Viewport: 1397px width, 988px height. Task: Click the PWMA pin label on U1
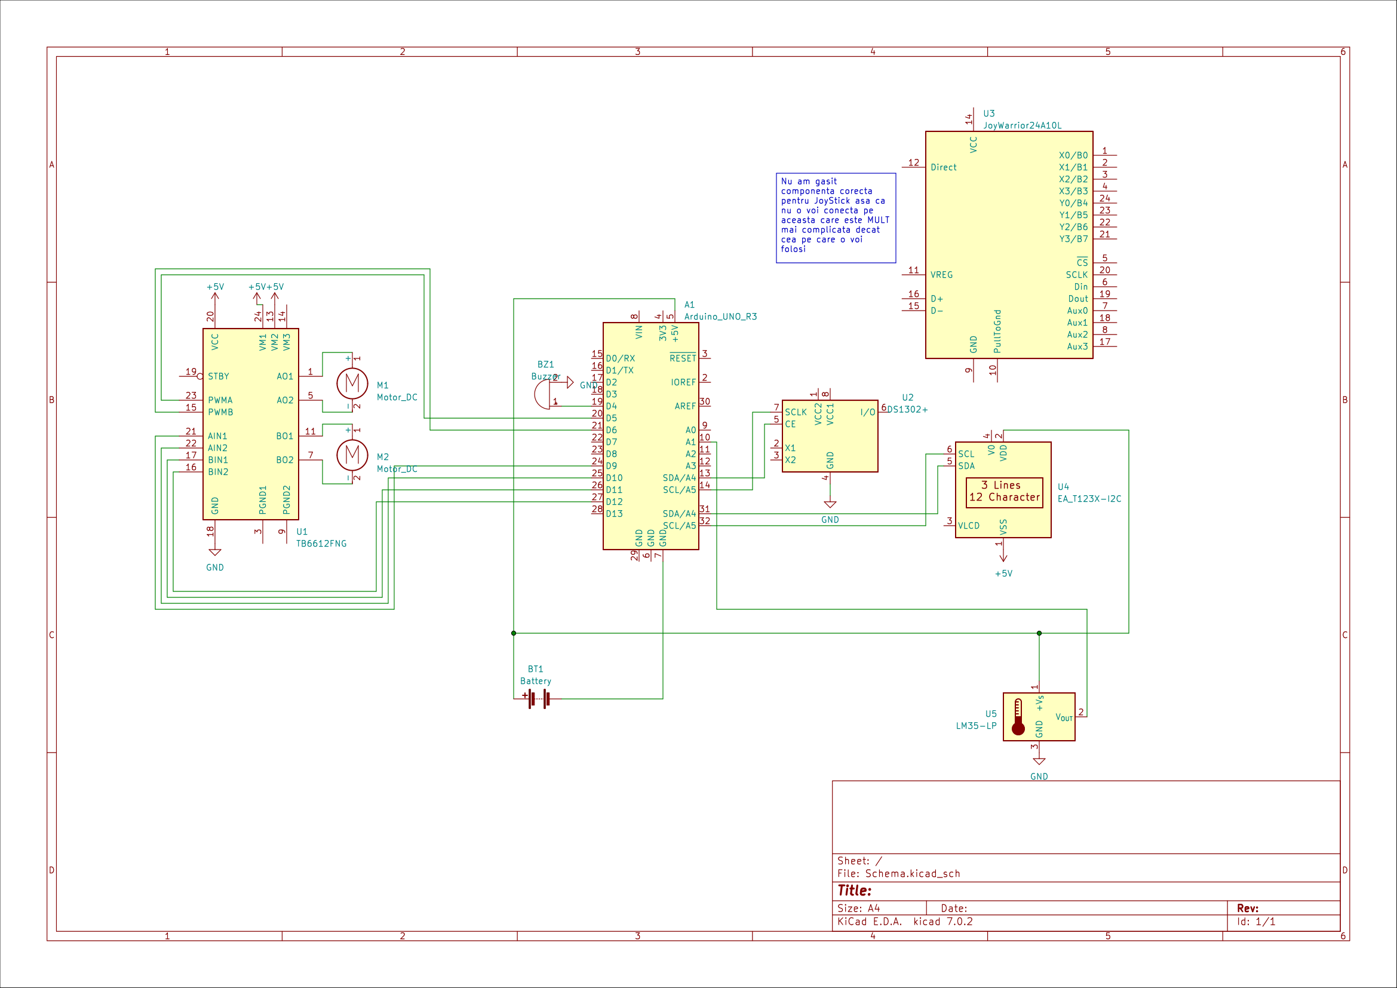(x=220, y=400)
